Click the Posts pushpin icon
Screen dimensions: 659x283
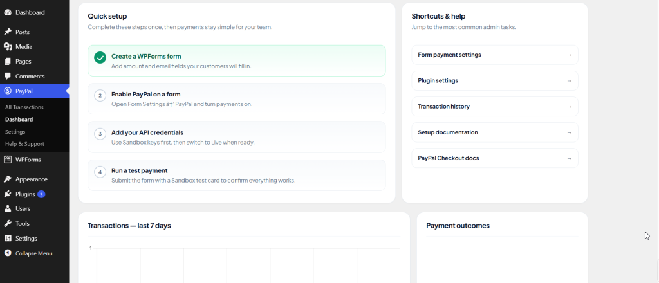(8, 32)
